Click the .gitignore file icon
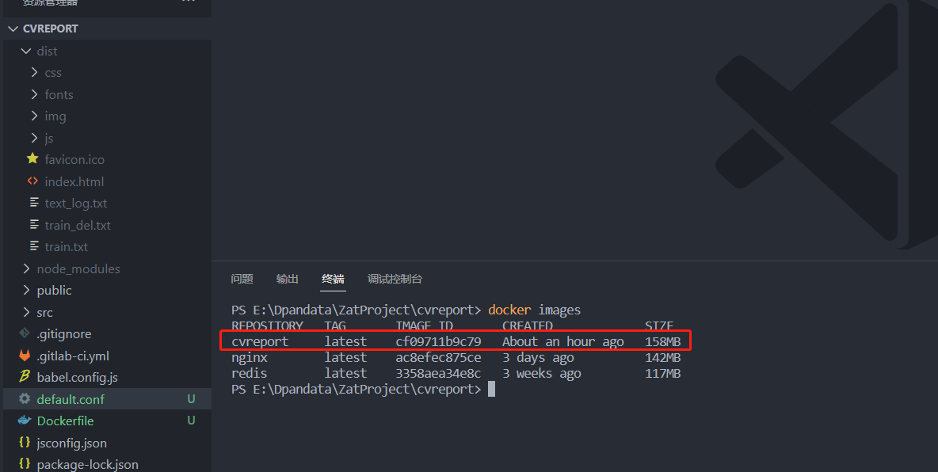The width and height of the screenshot is (938, 472). point(25,333)
